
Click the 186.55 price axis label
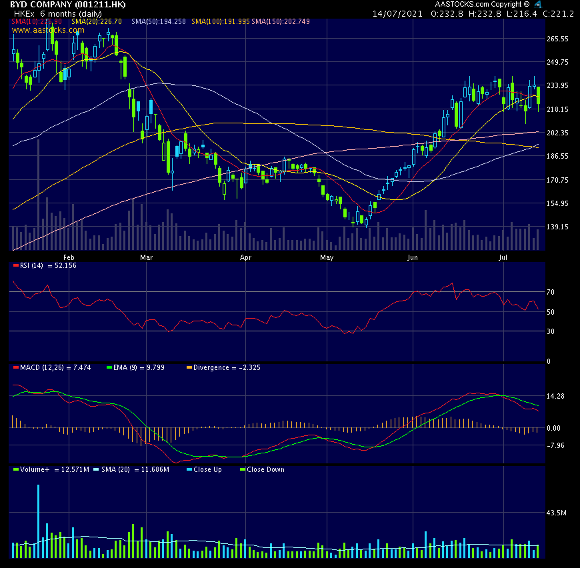coord(557,156)
